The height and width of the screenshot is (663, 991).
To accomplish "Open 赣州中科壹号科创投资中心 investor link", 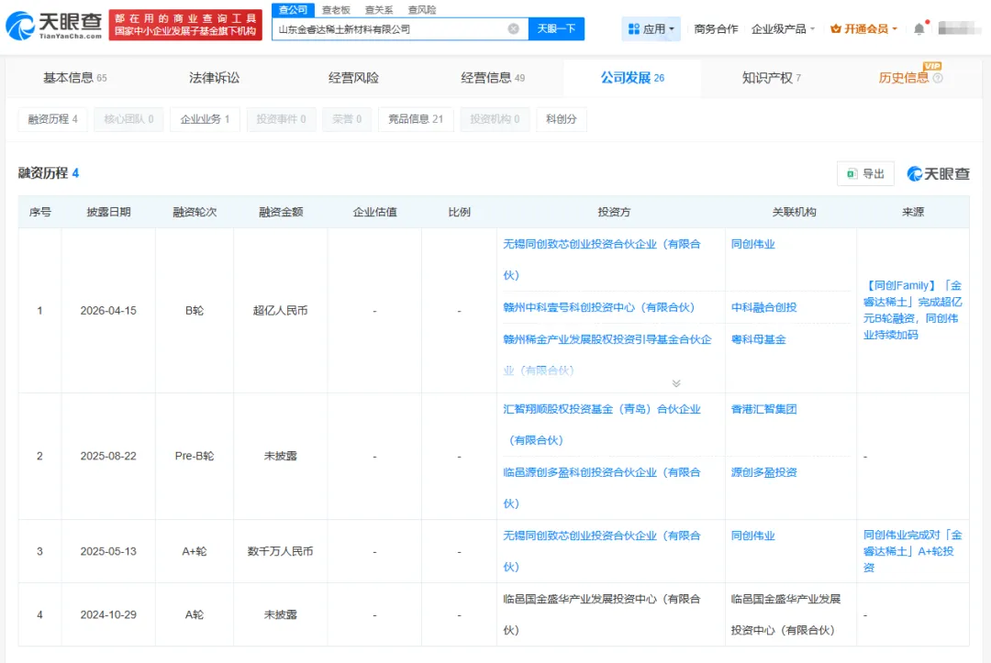I will pyautogui.click(x=598, y=307).
